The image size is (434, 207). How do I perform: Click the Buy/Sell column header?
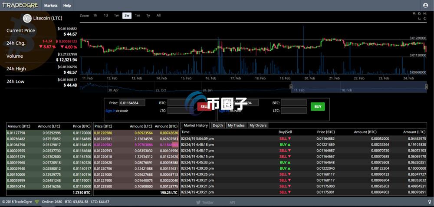(x=285, y=132)
